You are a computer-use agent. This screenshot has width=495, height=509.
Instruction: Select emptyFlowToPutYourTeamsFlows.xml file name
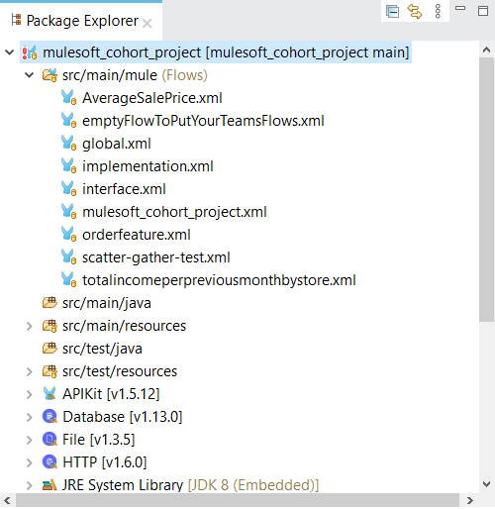(203, 121)
